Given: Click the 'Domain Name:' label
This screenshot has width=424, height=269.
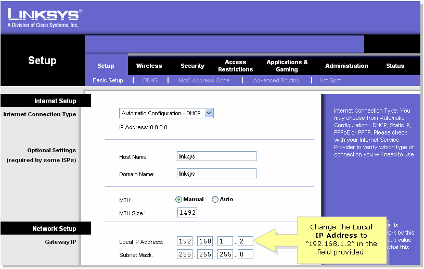Looking at the screenshot, I should point(136,174).
